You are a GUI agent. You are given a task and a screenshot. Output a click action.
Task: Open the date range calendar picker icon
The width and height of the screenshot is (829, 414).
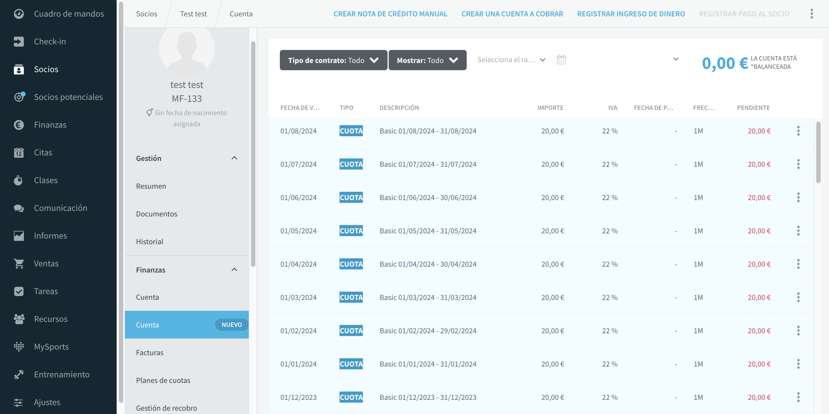[x=561, y=60]
